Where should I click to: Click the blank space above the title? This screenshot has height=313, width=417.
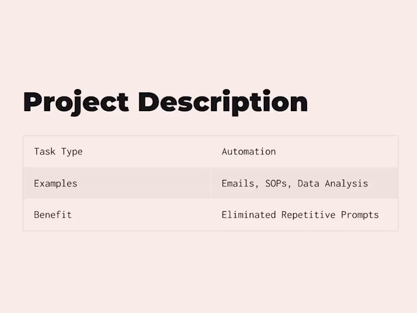tap(208, 42)
